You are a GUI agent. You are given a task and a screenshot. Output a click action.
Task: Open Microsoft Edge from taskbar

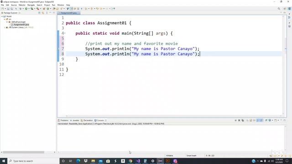pyautogui.click(x=78, y=161)
